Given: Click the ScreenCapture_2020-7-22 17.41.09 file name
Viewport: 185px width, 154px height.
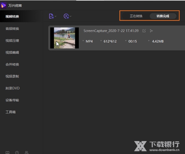Looking at the screenshot, I should pyautogui.click(x=111, y=31).
